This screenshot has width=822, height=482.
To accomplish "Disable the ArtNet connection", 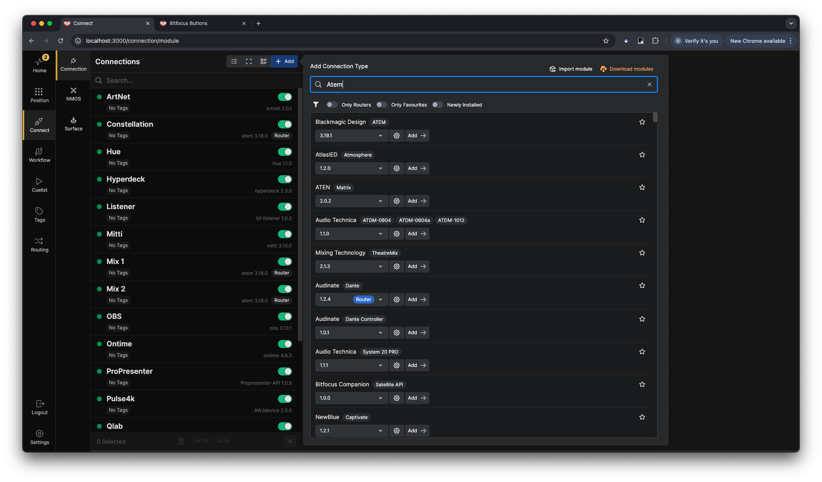I will (x=285, y=97).
